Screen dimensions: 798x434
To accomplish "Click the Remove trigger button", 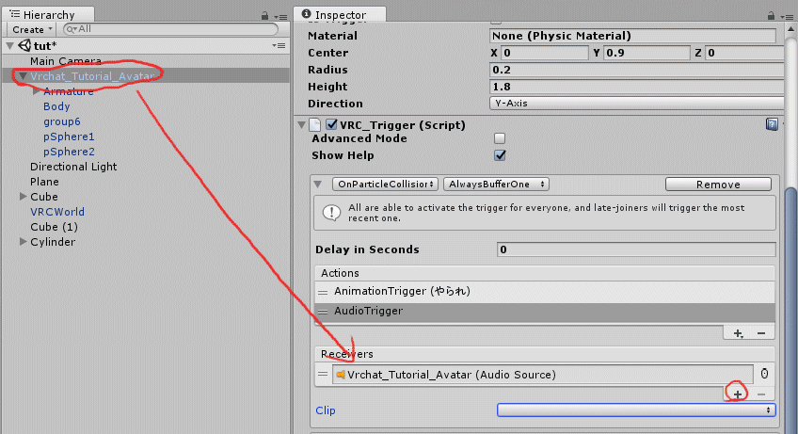I will [718, 185].
